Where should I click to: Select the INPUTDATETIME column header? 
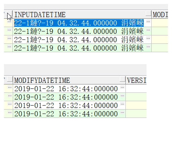pyautogui.click(x=82, y=15)
